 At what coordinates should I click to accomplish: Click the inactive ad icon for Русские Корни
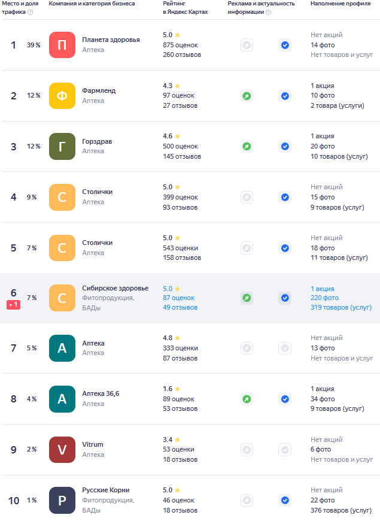click(x=247, y=500)
